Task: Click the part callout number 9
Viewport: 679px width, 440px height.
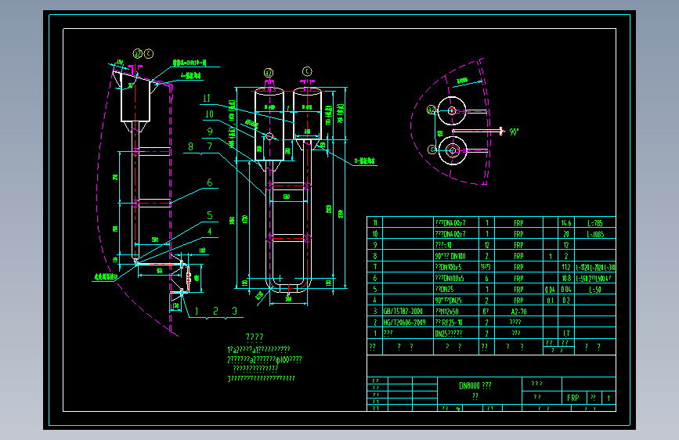Action: 210,132
